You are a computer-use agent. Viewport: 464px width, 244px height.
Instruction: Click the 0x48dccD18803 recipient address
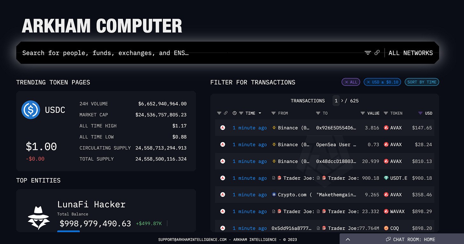(336, 161)
